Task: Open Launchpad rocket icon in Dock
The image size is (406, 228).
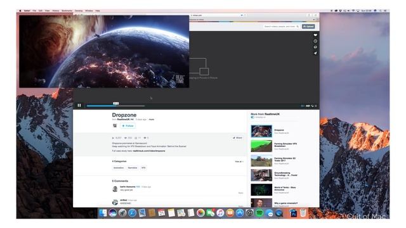Action: tap(122, 213)
